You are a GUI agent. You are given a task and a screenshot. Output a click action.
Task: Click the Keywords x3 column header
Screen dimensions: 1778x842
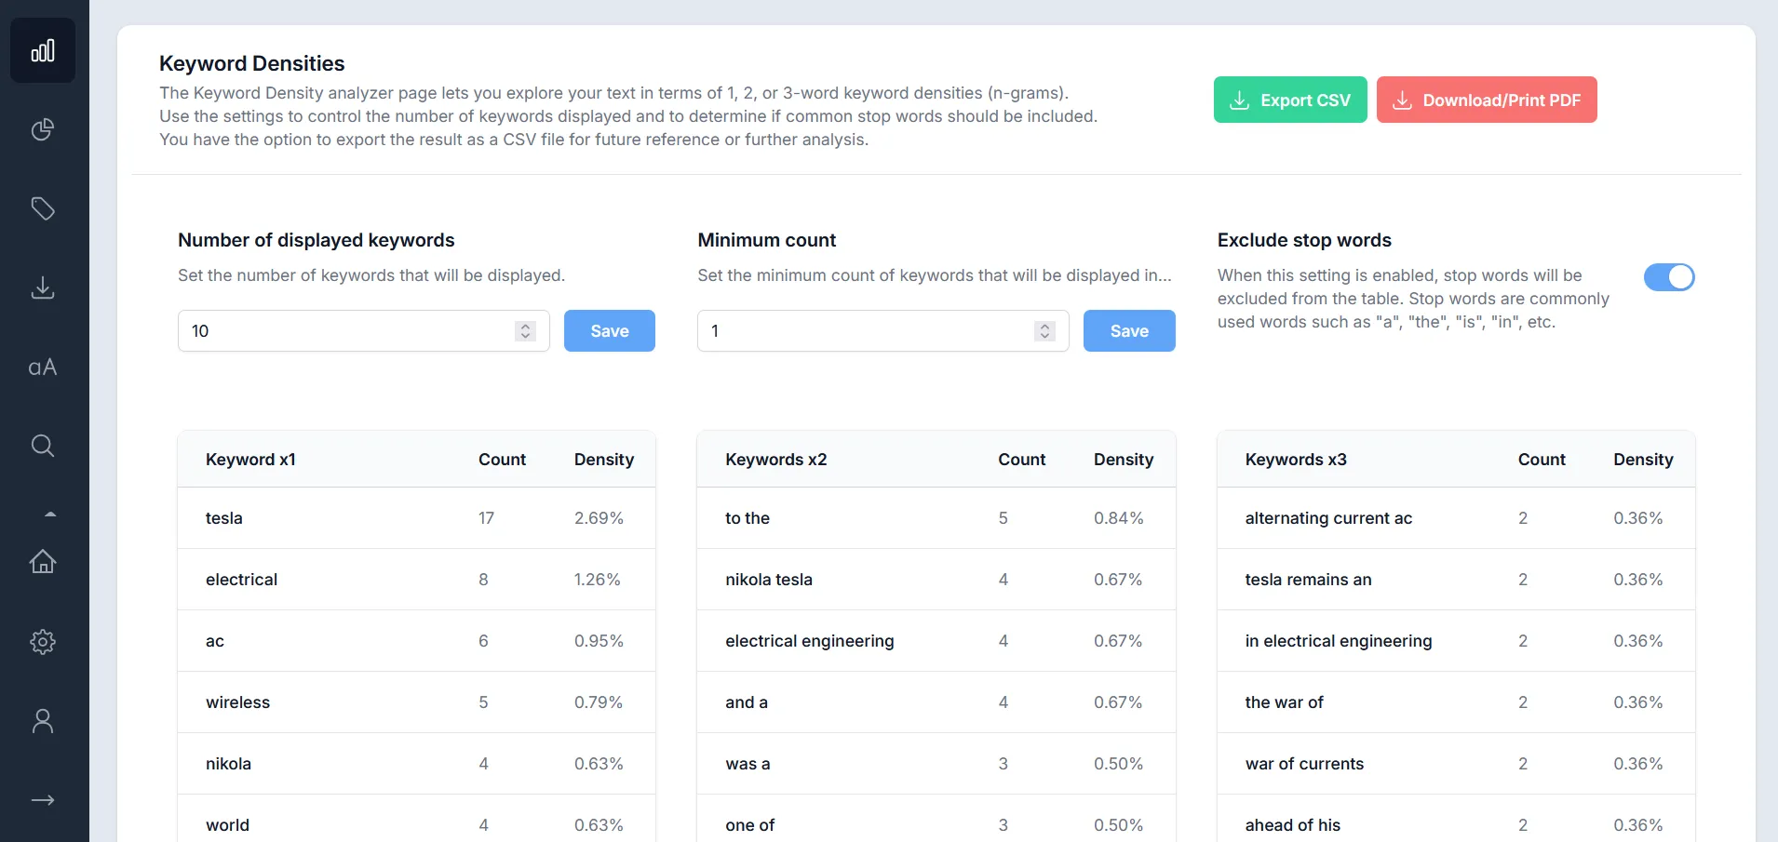click(1296, 460)
